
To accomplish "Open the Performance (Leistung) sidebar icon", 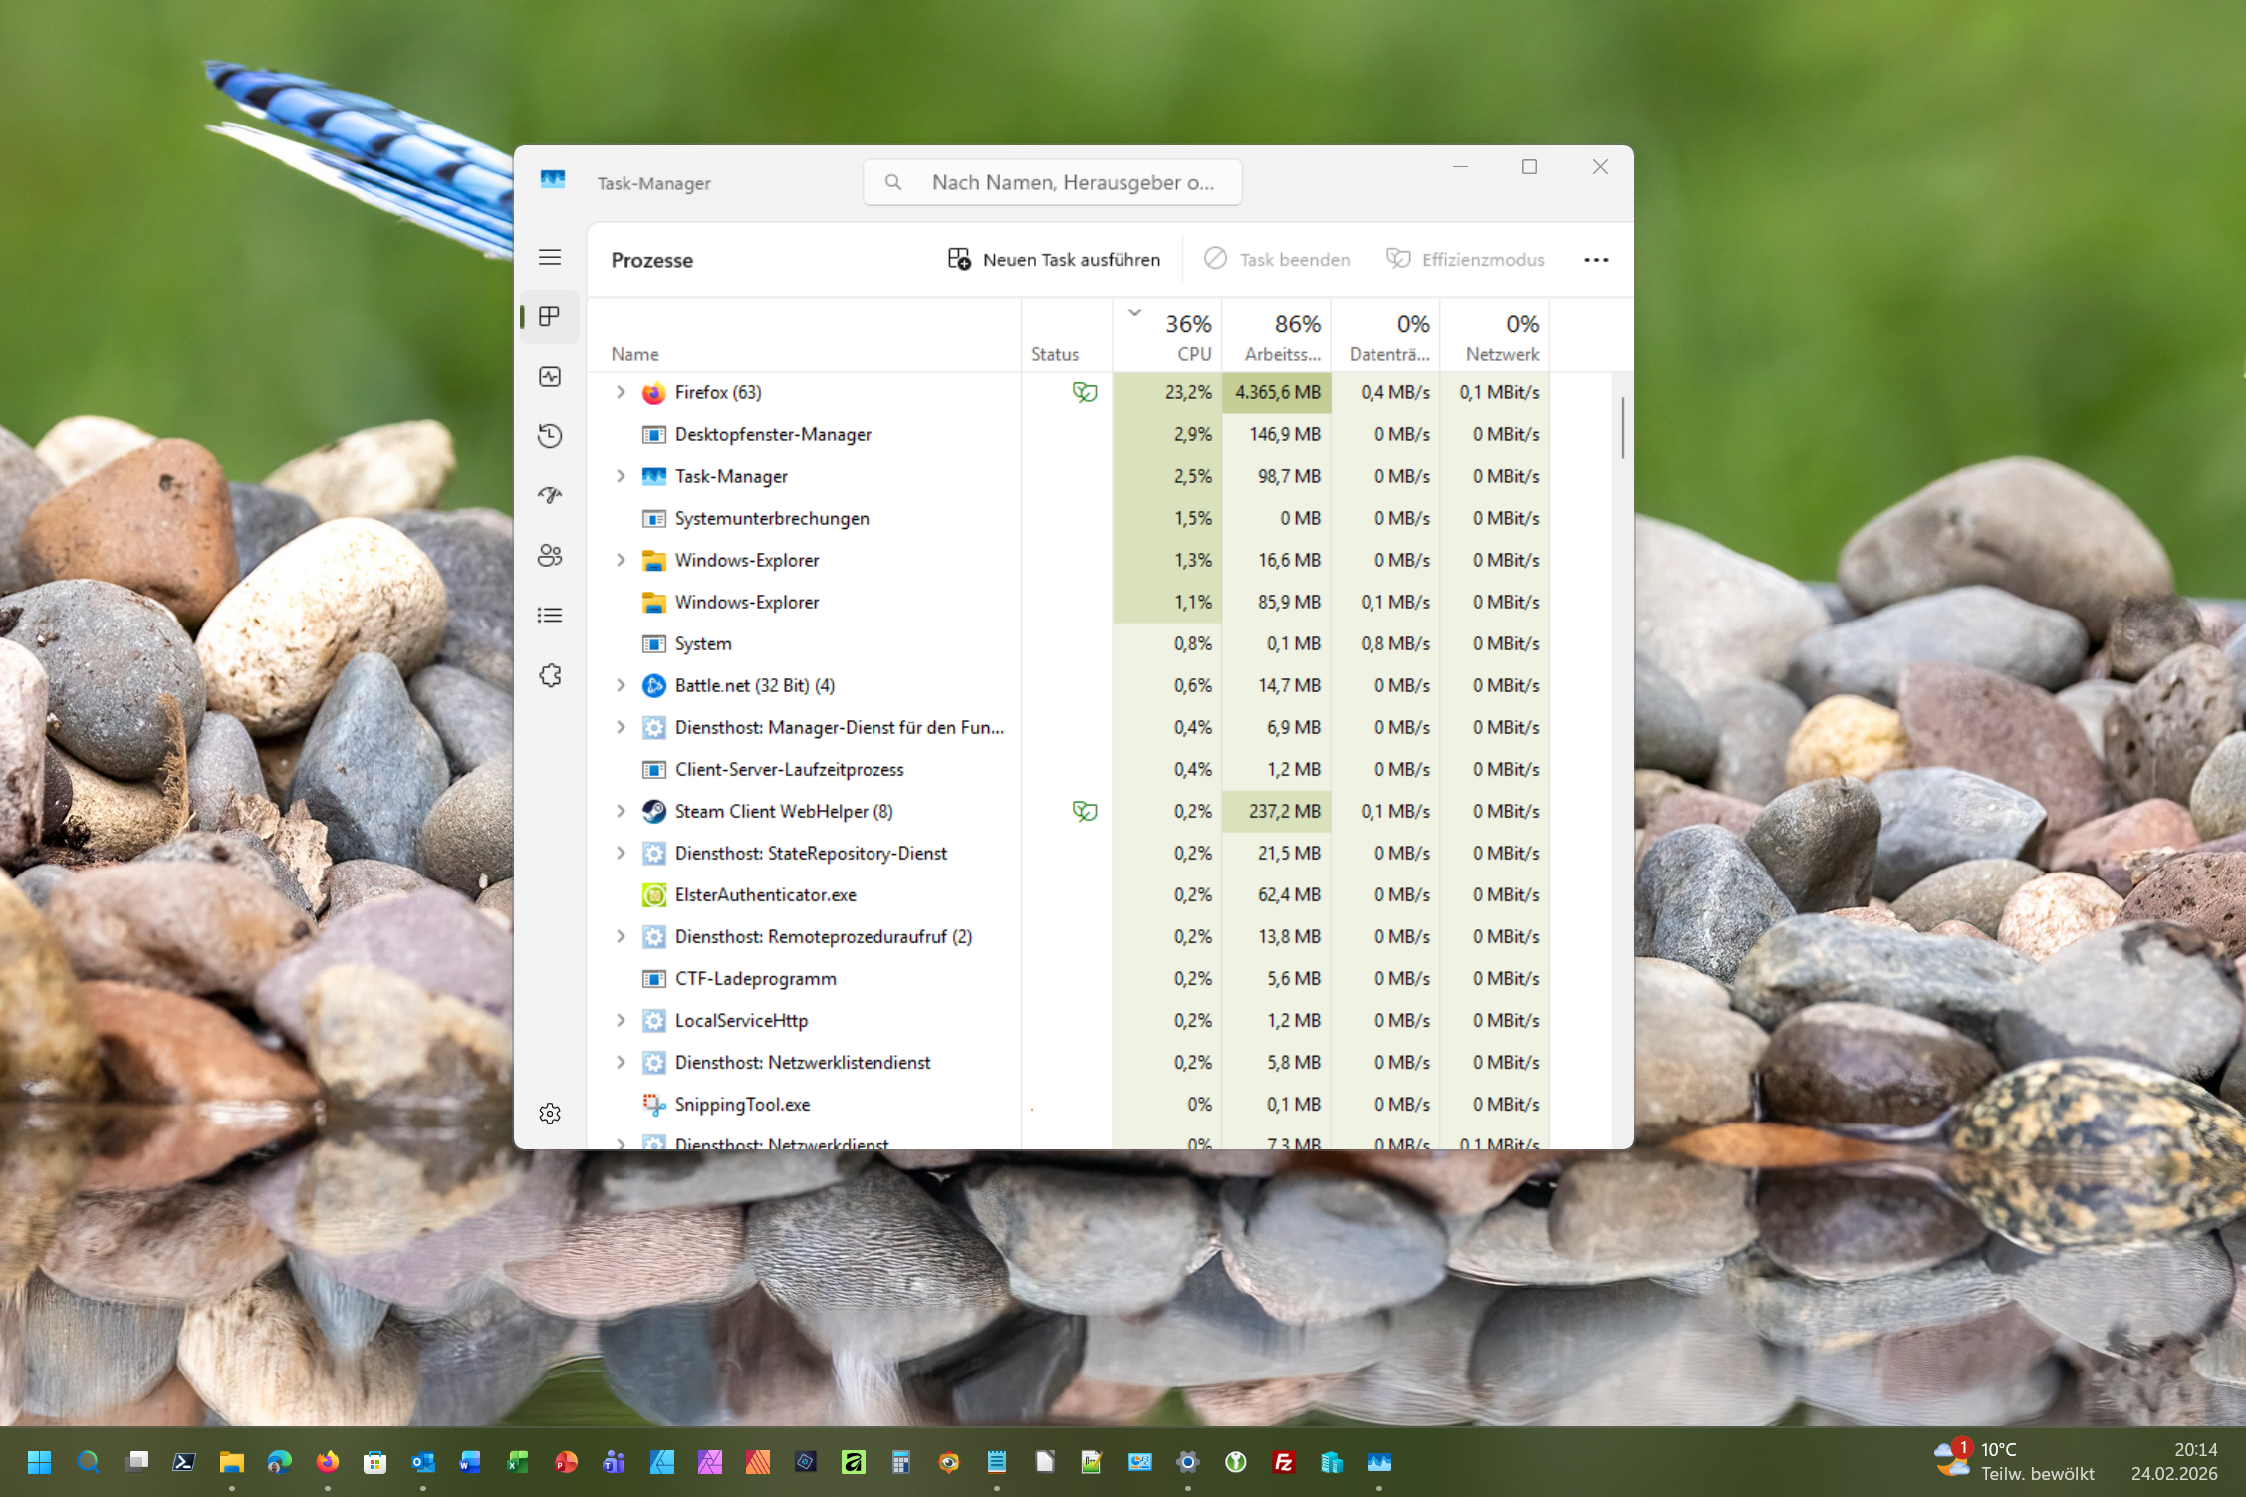I will pos(550,376).
